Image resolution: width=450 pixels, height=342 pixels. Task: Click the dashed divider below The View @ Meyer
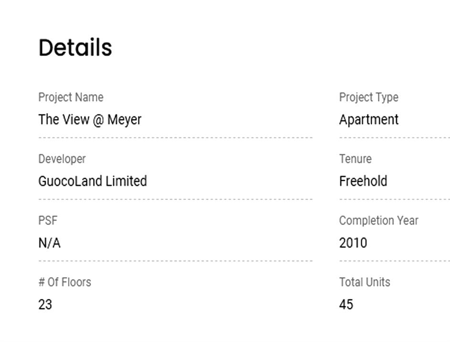tap(175, 137)
